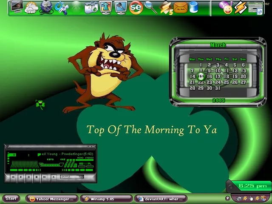Select day 27 on the calendar
Screen dimensions: 272x204
pos(244,82)
